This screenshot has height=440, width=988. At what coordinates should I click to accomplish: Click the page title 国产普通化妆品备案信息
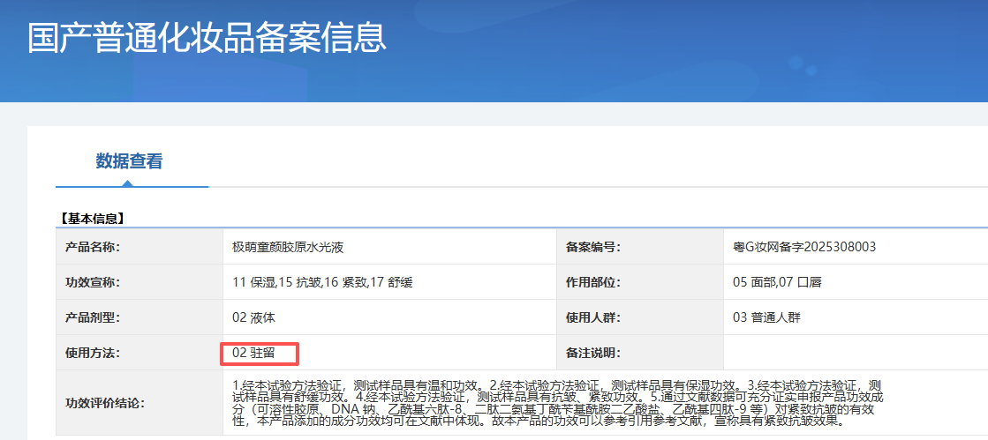(x=207, y=38)
